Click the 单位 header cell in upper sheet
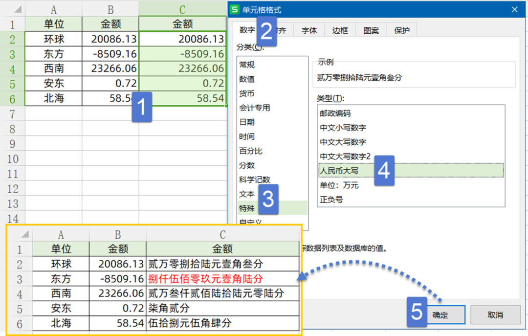The width and height of the screenshot is (528, 336). pos(54,24)
